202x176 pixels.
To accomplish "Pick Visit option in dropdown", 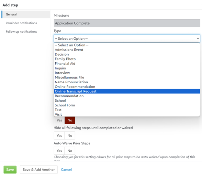I will tap(127, 114).
